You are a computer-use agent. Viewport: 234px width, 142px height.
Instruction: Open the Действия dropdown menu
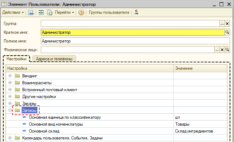13,12
